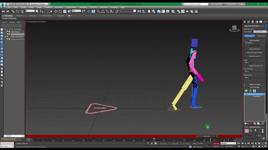Activate the Select and Move tool

(x=56, y=11)
